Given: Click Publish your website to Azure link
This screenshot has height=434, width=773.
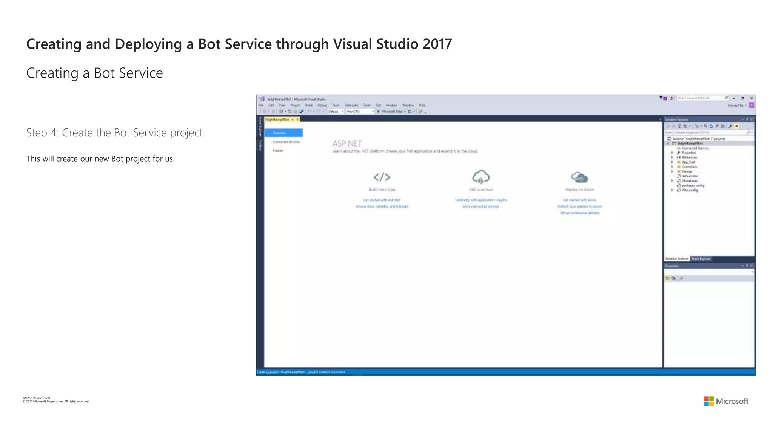Looking at the screenshot, I should click(579, 206).
